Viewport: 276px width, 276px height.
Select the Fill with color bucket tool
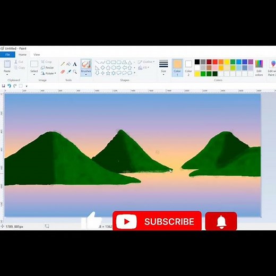(x=68, y=64)
